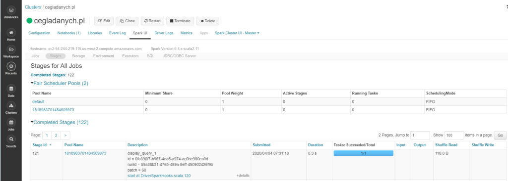Focus the Show items per page field
Image resolution: width=508 pixels, height=181 pixels.
(454, 135)
